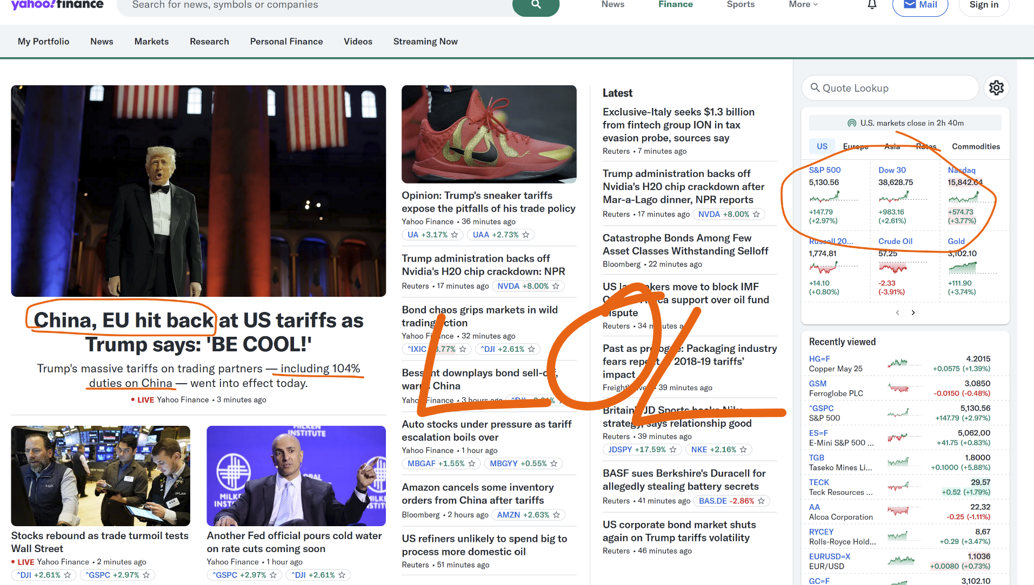Read Catastrophe Bonds Withstanding Selloff story
The image size is (1034, 585).
(x=685, y=244)
